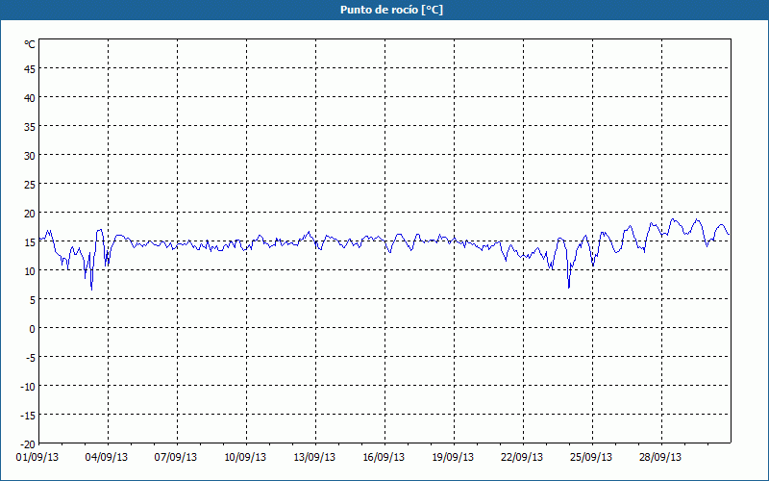Image resolution: width=769 pixels, height=481 pixels.
Task: Click the 19/09/13 date label
Action: pyautogui.click(x=453, y=458)
